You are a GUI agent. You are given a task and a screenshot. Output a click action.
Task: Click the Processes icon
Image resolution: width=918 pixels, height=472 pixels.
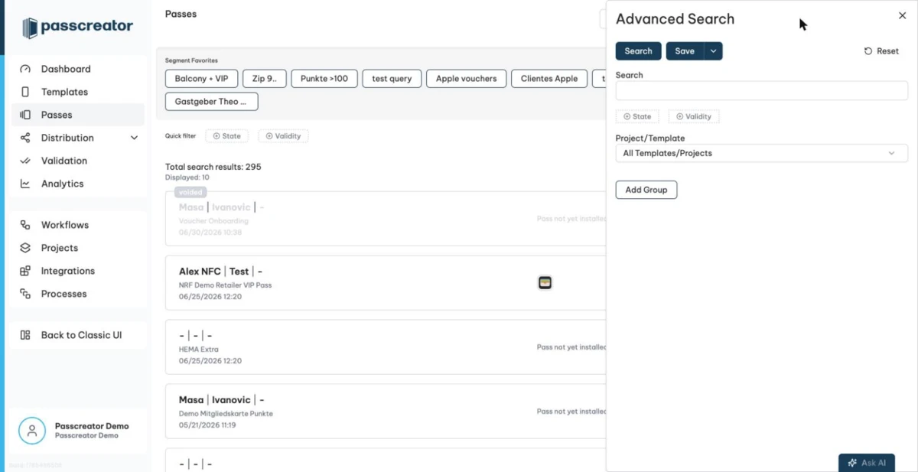coord(25,294)
